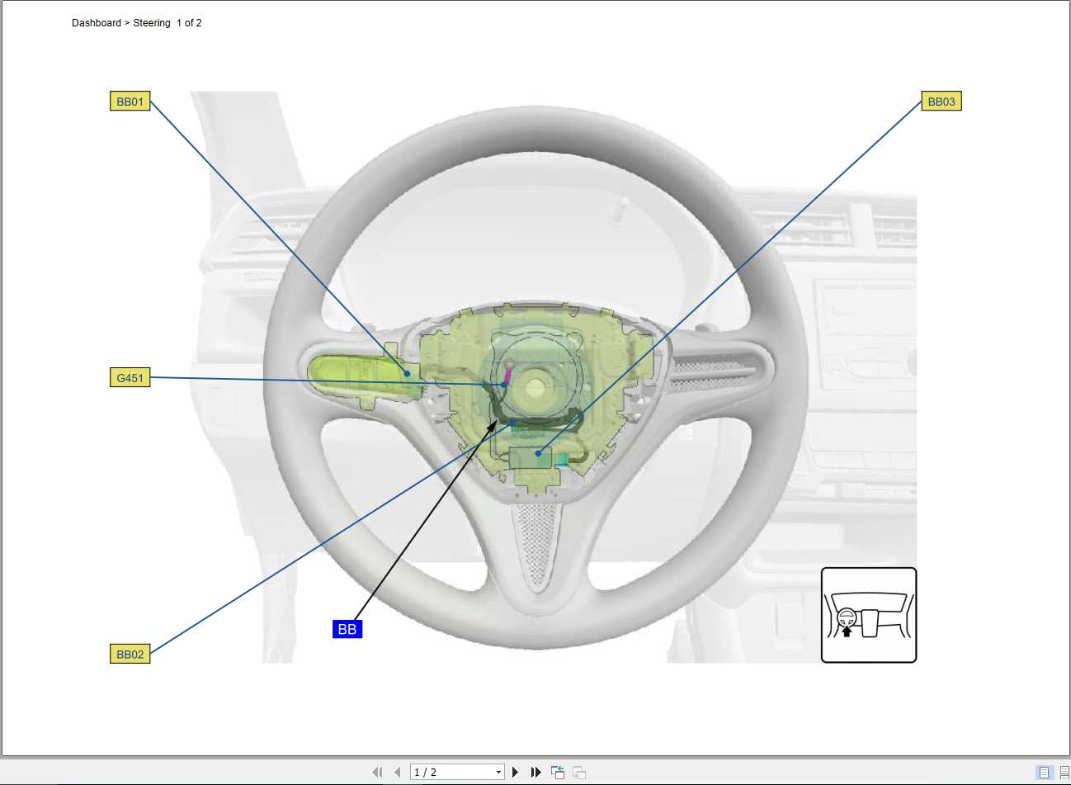Click the previous view icon
1071x785 pixels.
(x=558, y=772)
